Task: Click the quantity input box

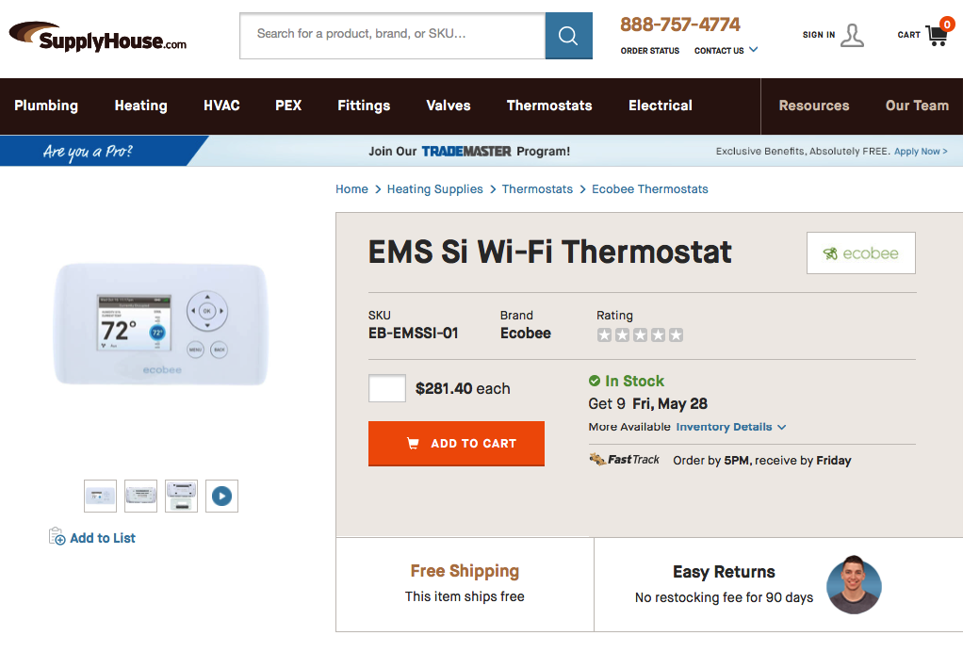Action: pos(386,388)
